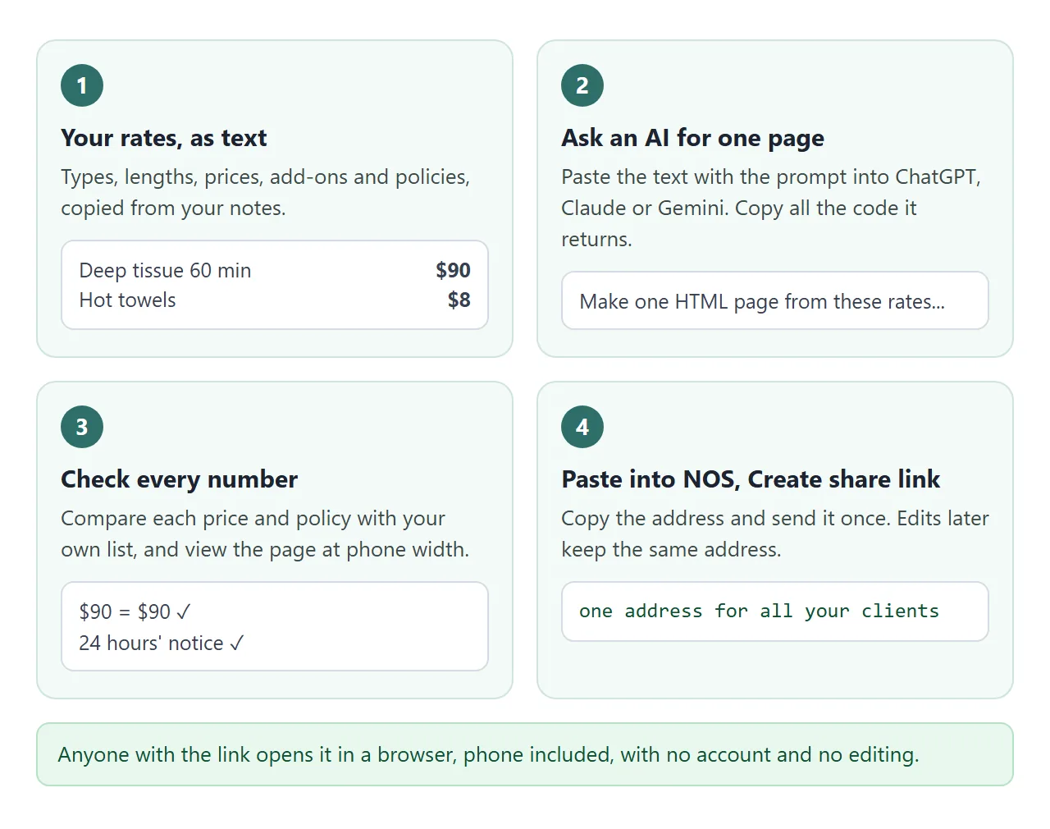The image size is (1050, 829).
Task: Click the paragraph starting "Copy the address and send it once"
Action: (774, 534)
